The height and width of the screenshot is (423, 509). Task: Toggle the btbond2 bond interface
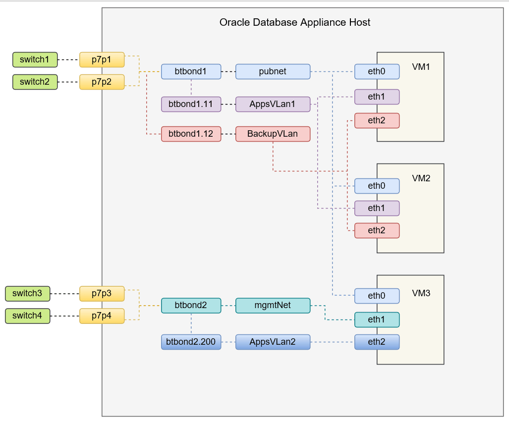(x=191, y=306)
